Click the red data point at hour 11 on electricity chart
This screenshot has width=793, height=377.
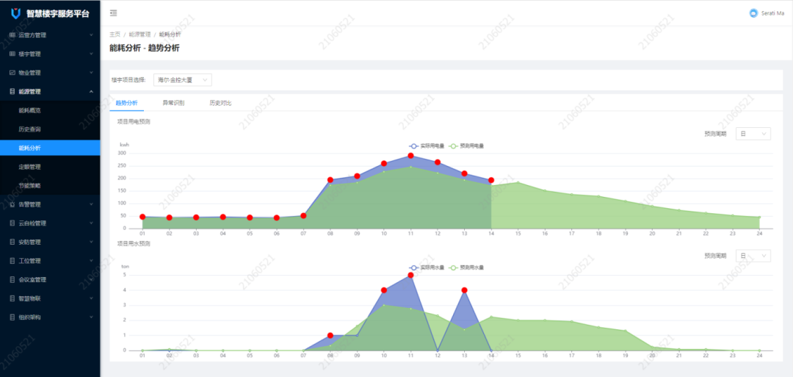coord(410,156)
